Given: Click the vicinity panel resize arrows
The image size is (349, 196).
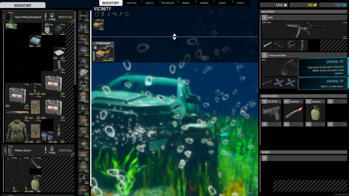Looking at the screenshot, I should pos(174,37).
